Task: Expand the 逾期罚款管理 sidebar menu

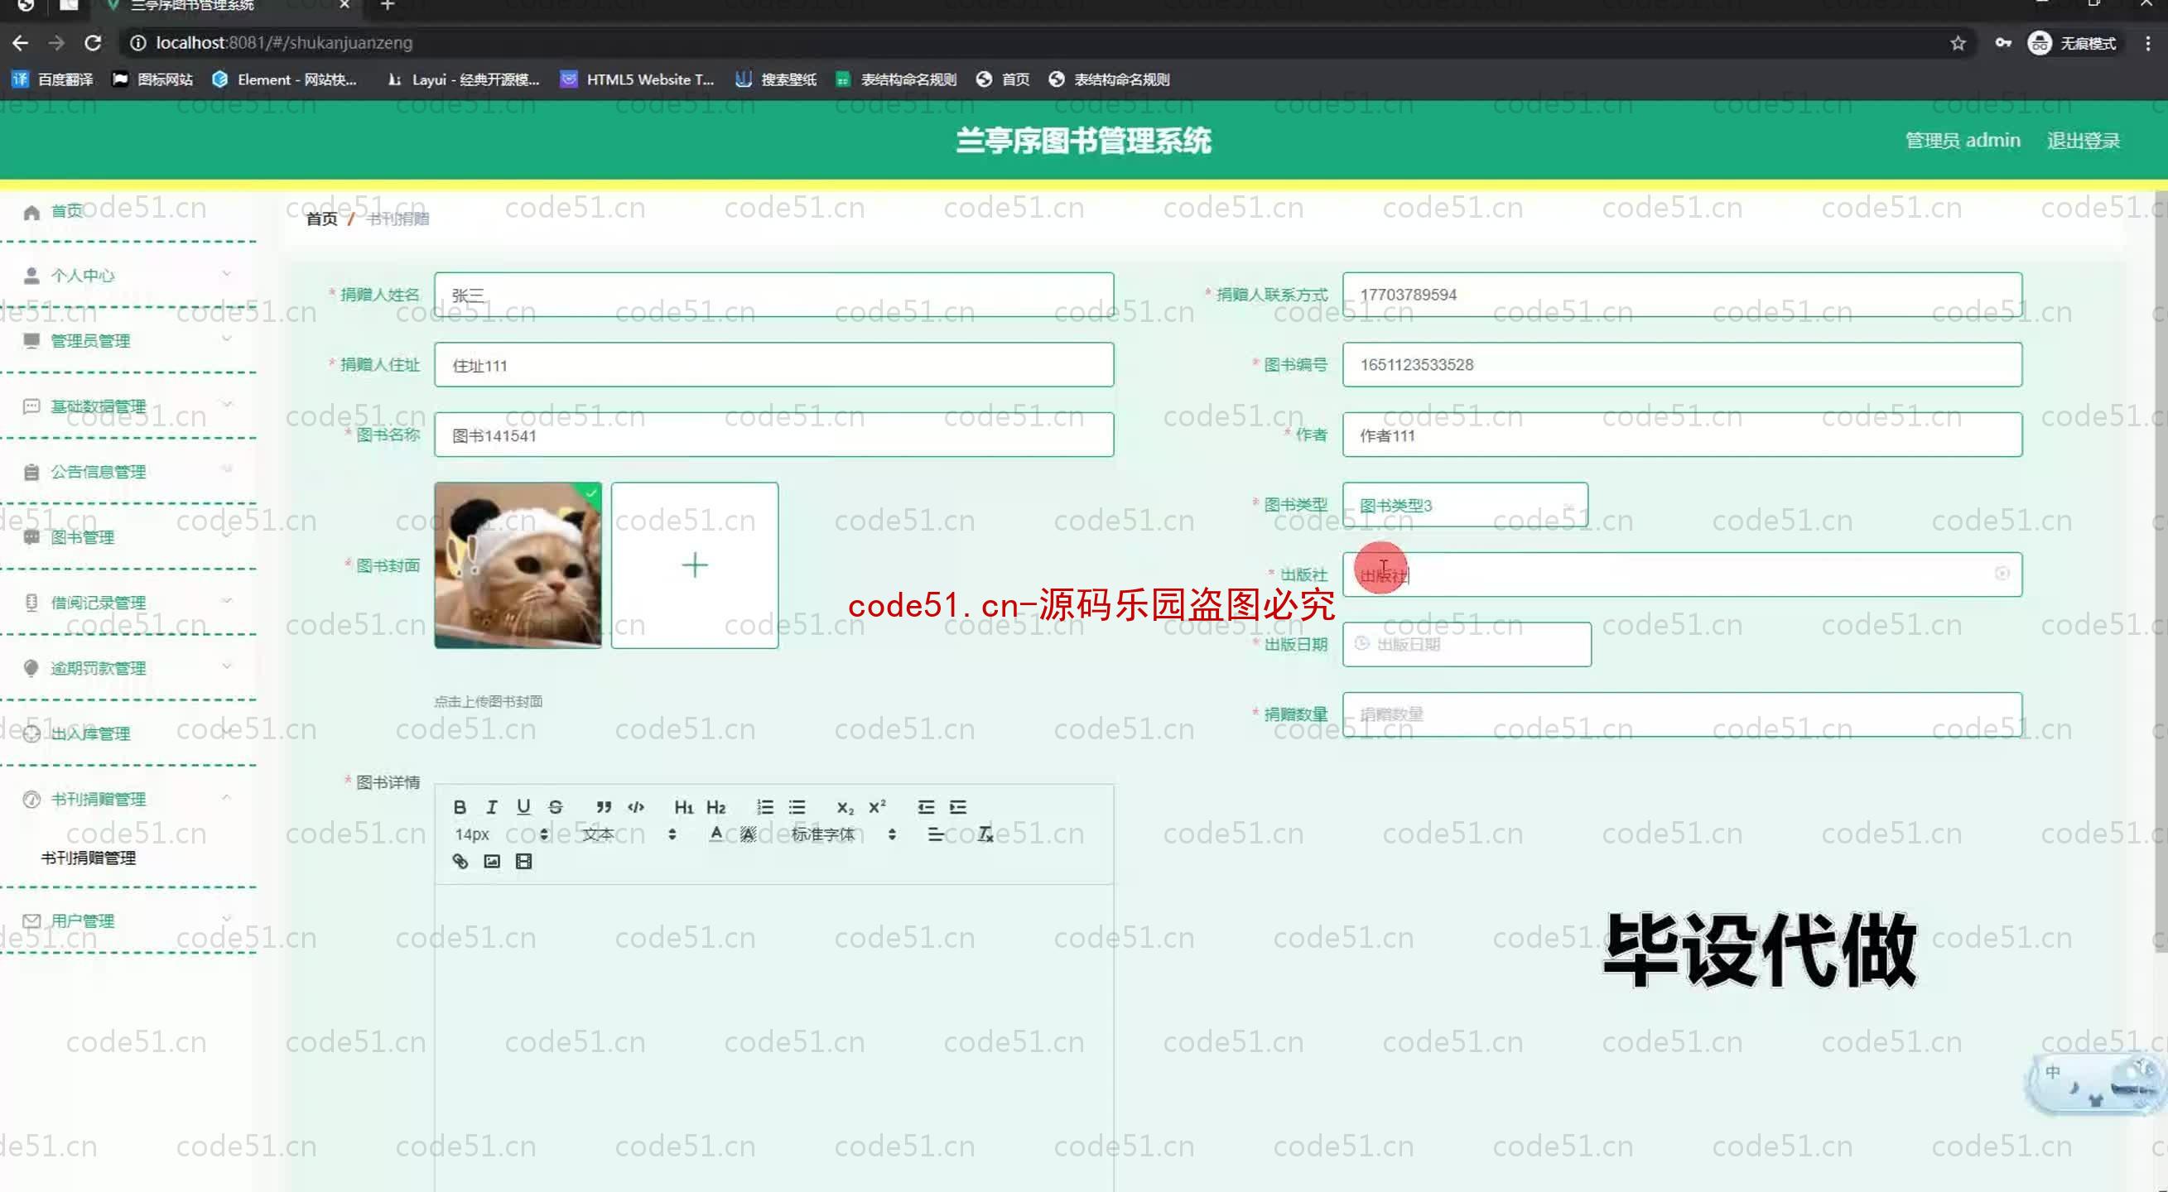Action: tap(128, 668)
